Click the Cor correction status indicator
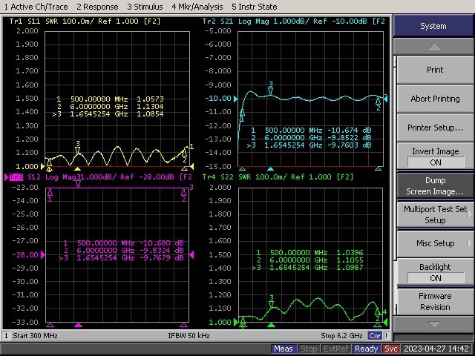Viewport: 475px width, 356px height. click(375, 336)
